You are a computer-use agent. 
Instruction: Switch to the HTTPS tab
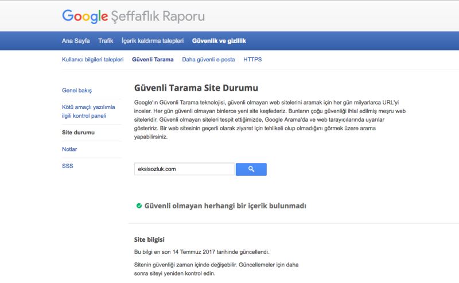tap(252, 59)
